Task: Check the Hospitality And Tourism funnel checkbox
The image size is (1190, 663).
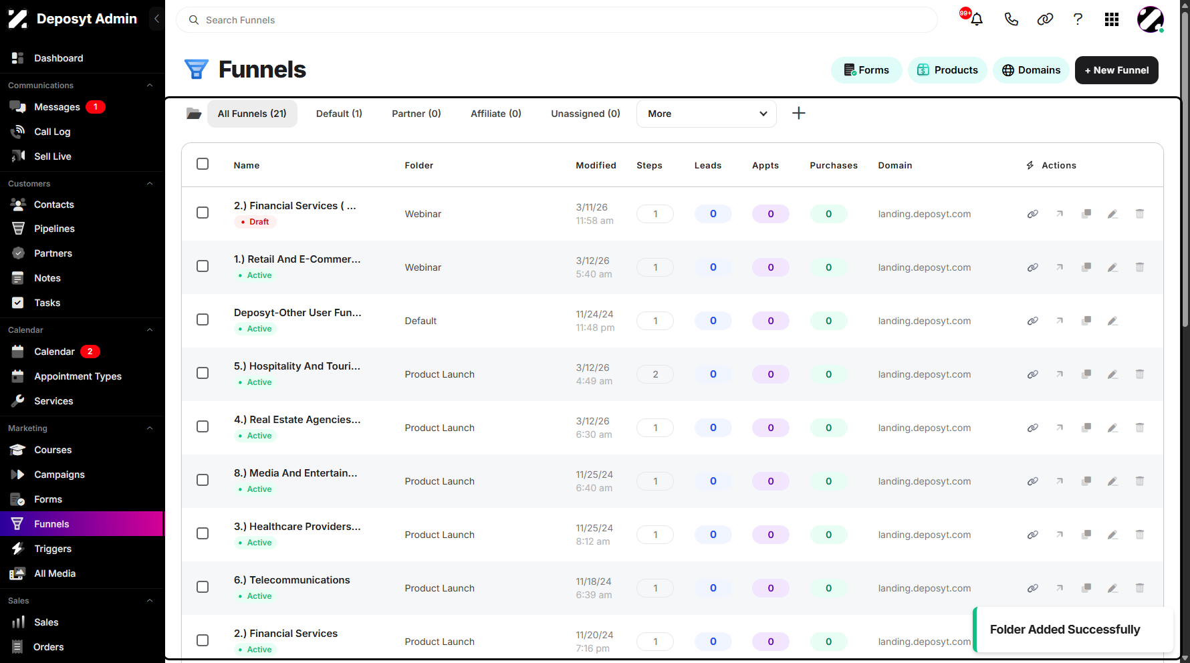Action: pyautogui.click(x=203, y=373)
